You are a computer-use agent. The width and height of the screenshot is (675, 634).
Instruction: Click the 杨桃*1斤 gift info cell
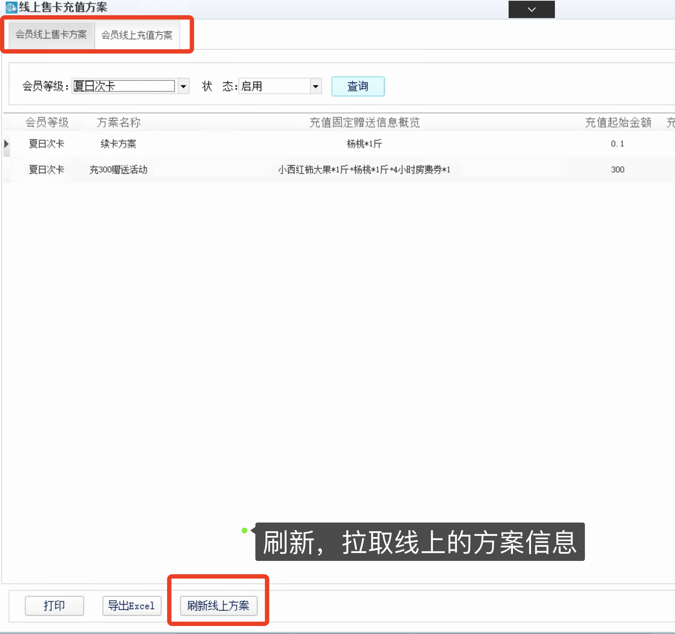click(x=364, y=144)
